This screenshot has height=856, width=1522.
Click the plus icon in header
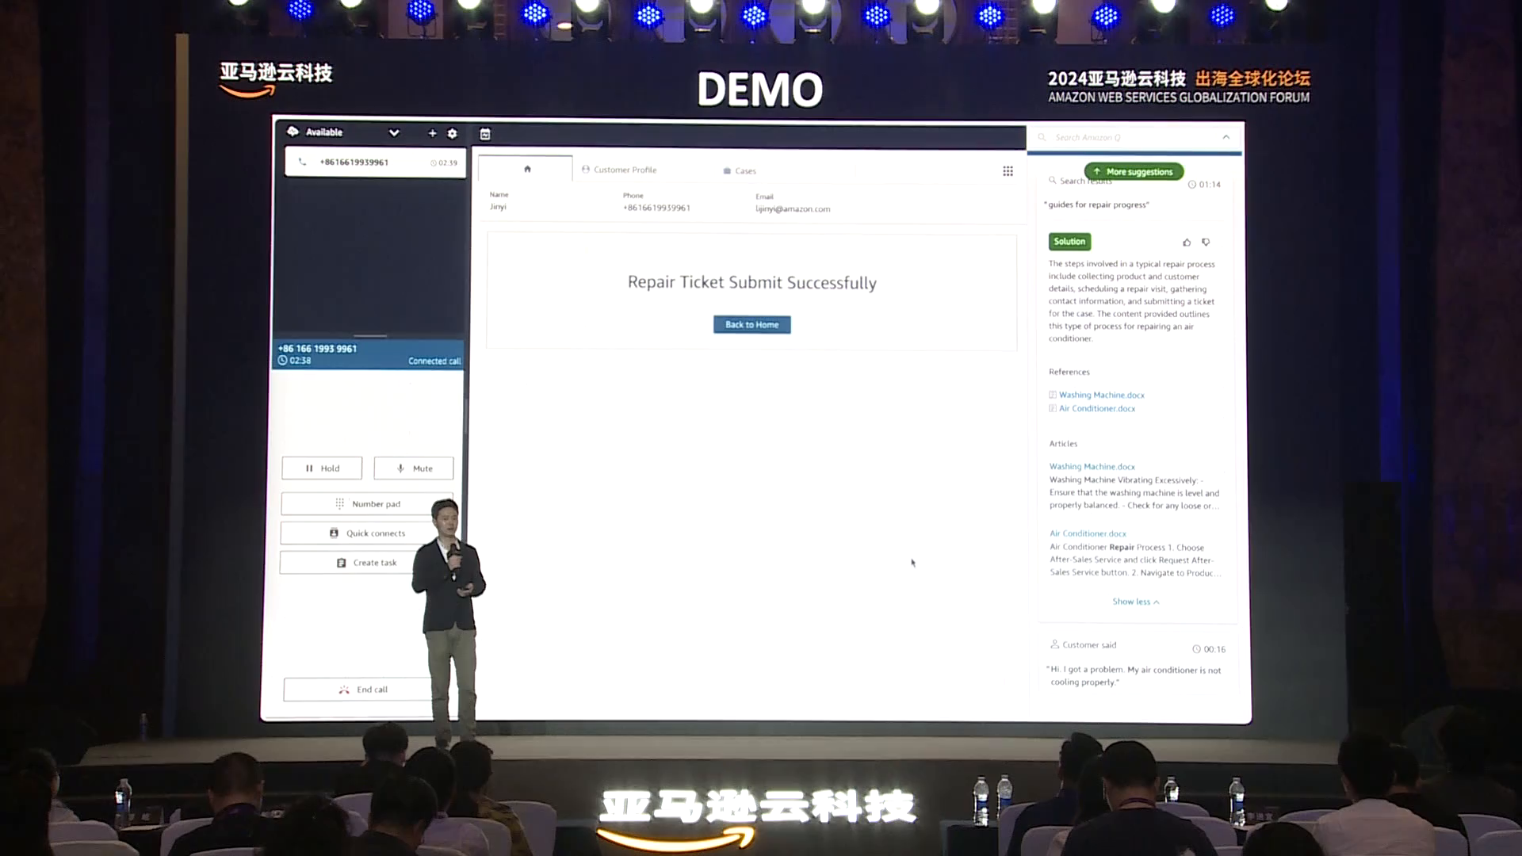pyautogui.click(x=432, y=133)
